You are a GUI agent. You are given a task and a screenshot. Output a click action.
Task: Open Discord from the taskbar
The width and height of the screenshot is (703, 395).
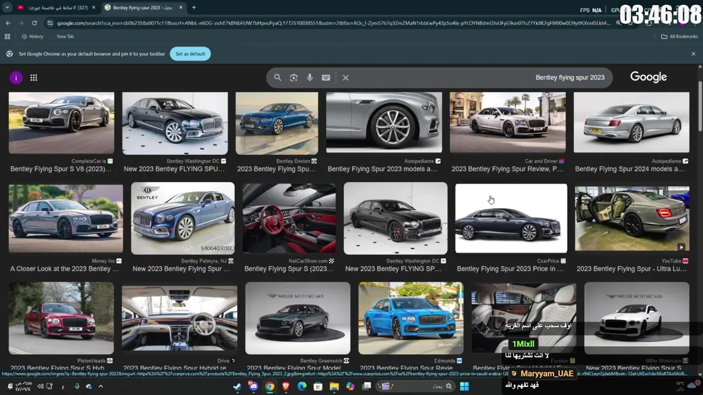pyautogui.click(x=253, y=386)
